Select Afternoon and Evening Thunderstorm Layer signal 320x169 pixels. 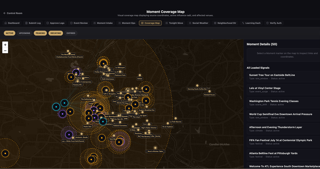pyautogui.click(x=283, y=129)
